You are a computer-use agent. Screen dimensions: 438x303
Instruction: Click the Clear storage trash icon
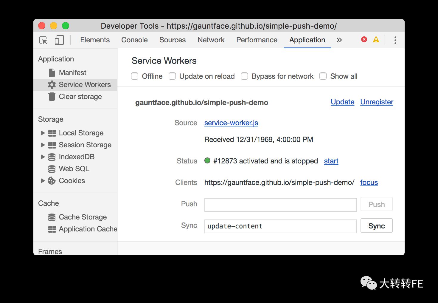pos(52,97)
